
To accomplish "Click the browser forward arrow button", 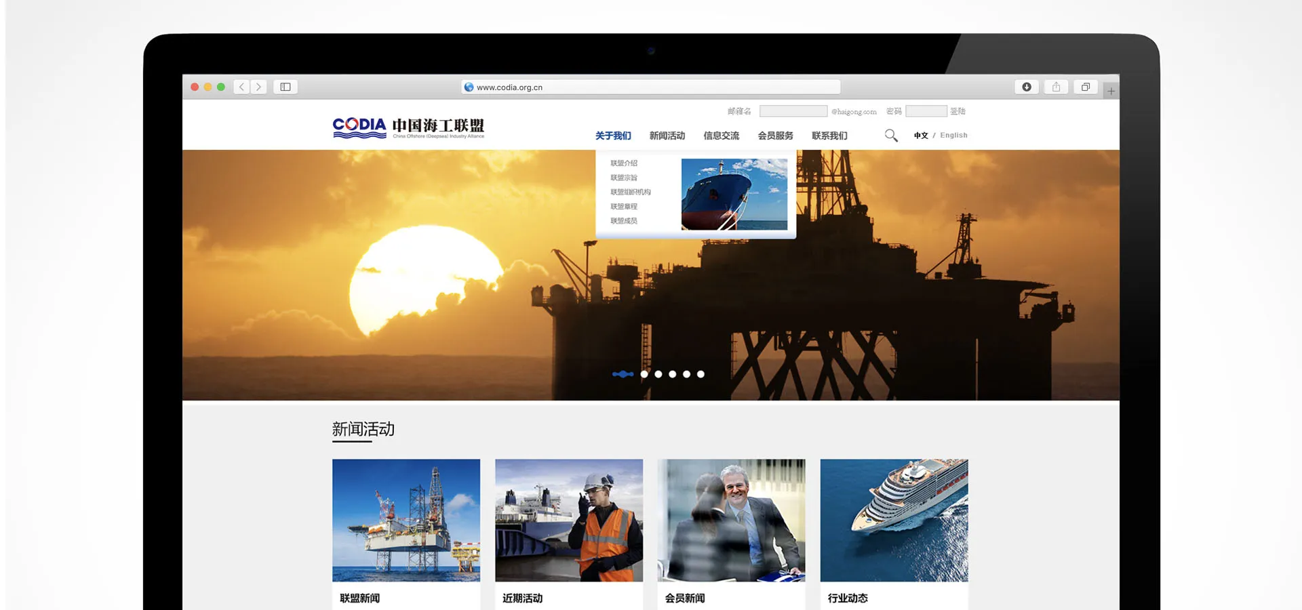I will 258,87.
